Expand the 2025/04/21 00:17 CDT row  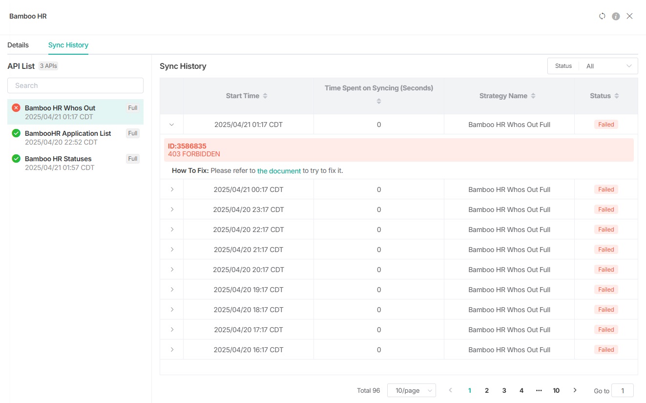pyautogui.click(x=172, y=190)
